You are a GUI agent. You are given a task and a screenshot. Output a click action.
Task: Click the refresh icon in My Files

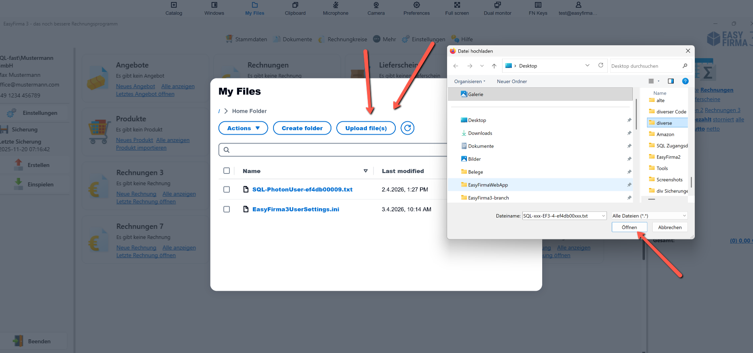407,128
